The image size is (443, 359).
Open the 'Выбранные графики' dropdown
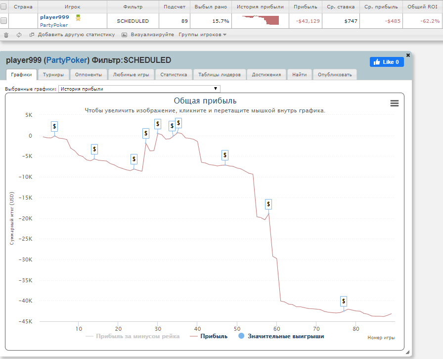pyautogui.click(x=139, y=89)
